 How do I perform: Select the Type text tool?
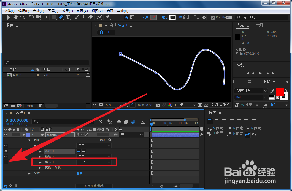pyautogui.click(x=68, y=17)
